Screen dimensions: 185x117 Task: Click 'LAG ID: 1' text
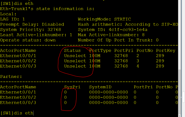pyautogui.click(x=12, y=19)
